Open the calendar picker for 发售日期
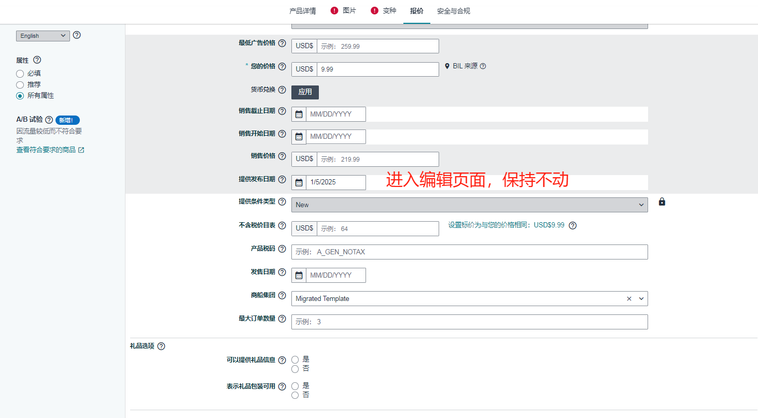The image size is (758, 418). (299, 276)
